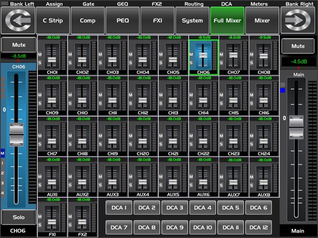Select the CH22 mini fader strip
The image size is (318, 238).
click(204, 136)
